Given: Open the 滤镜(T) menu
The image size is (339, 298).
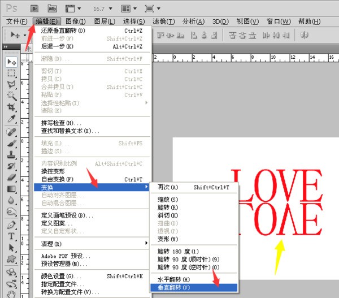Looking at the screenshot, I should [164, 21].
